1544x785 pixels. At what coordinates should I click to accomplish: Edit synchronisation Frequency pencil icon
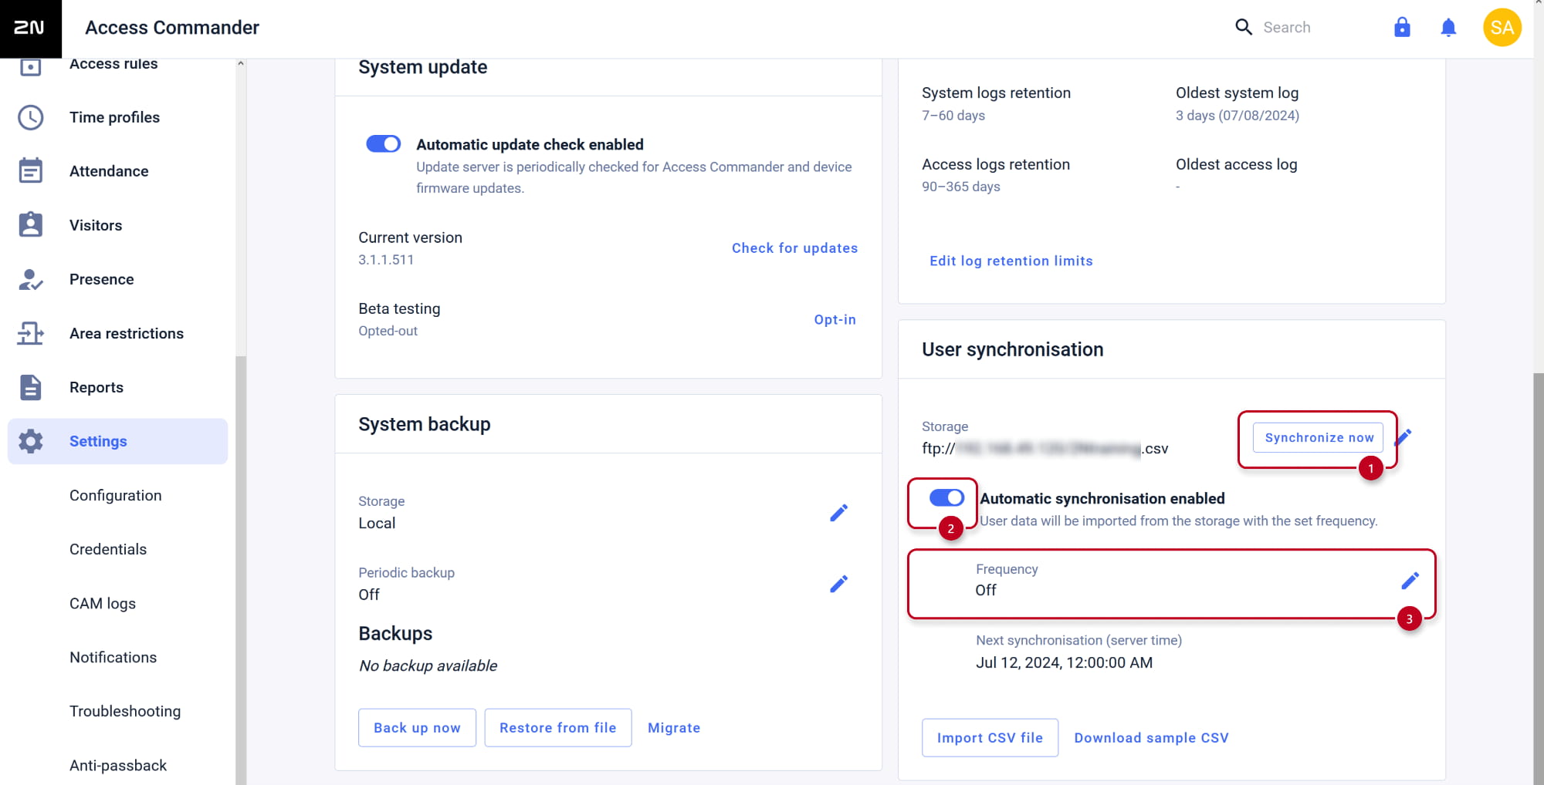click(x=1410, y=581)
